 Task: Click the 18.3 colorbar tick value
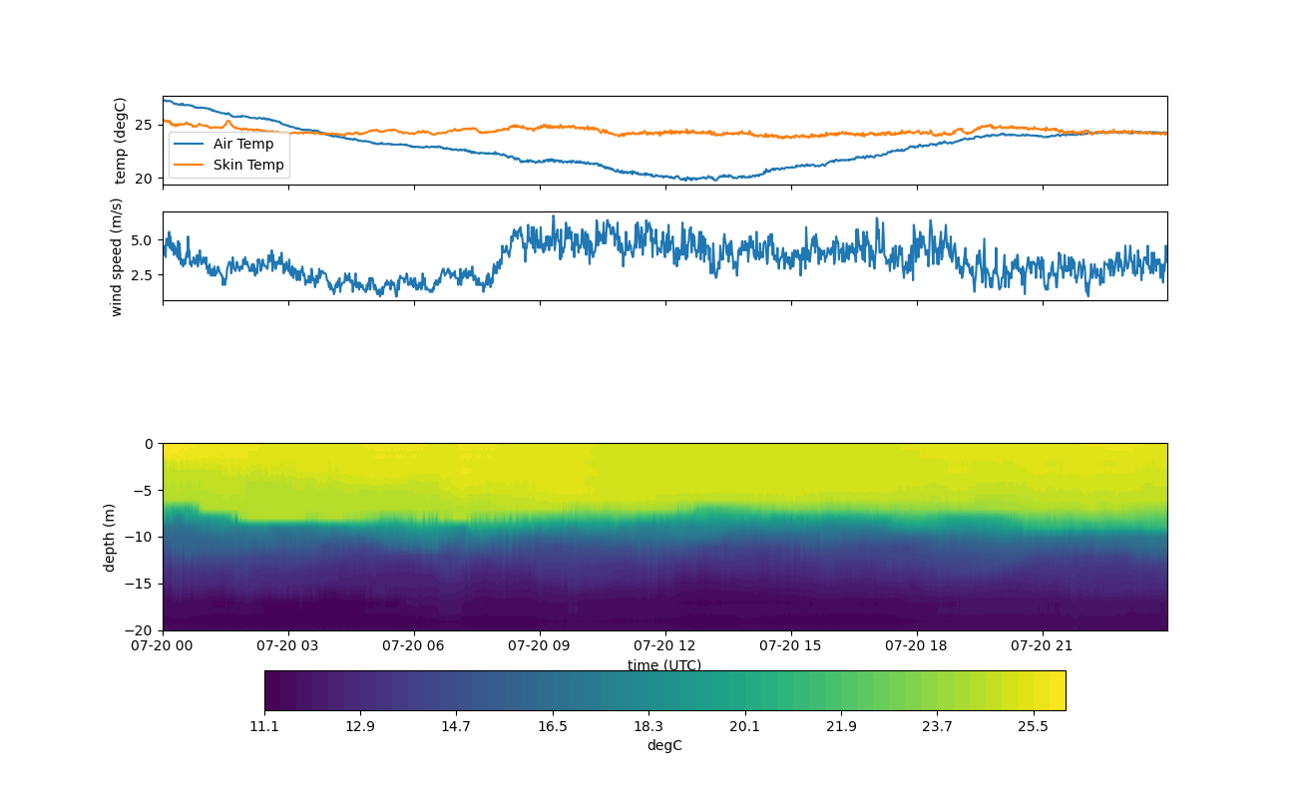click(648, 726)
